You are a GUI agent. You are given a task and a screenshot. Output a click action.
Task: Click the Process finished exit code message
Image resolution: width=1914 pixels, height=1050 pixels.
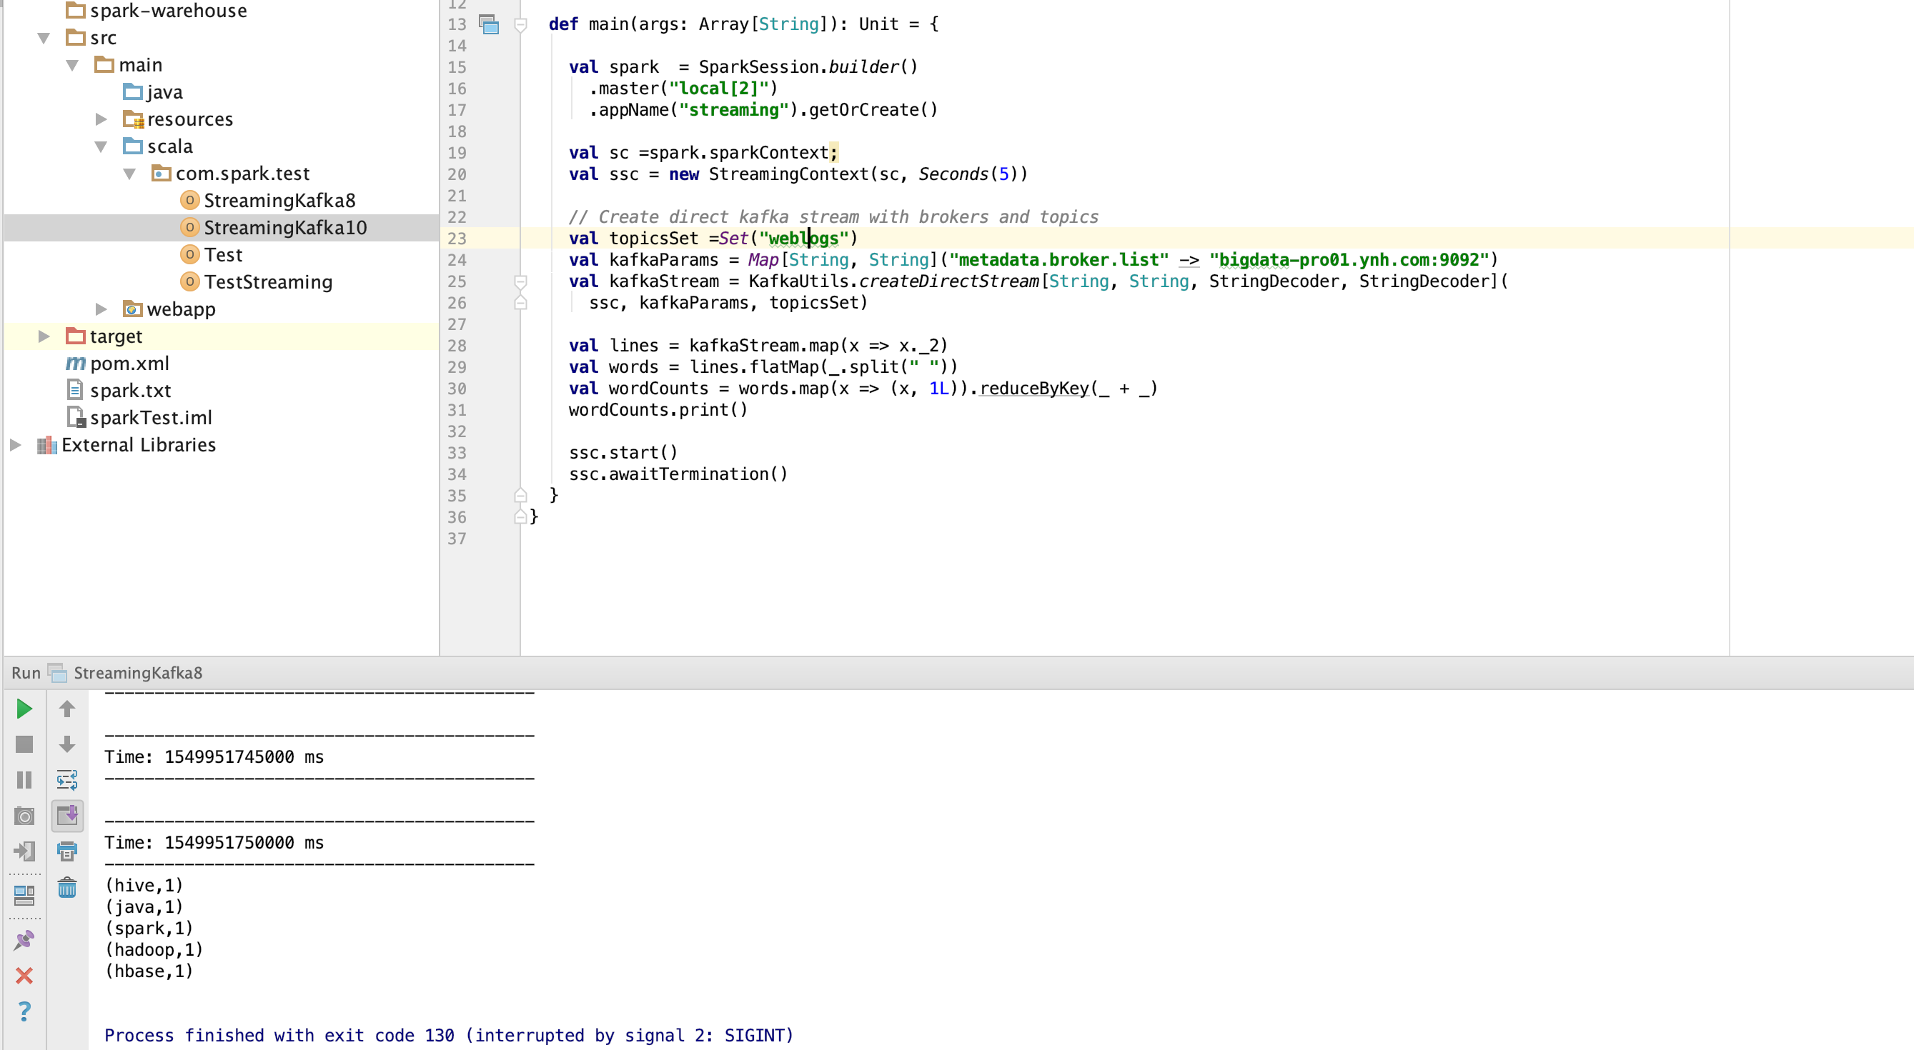click(x=449, y=1035)
